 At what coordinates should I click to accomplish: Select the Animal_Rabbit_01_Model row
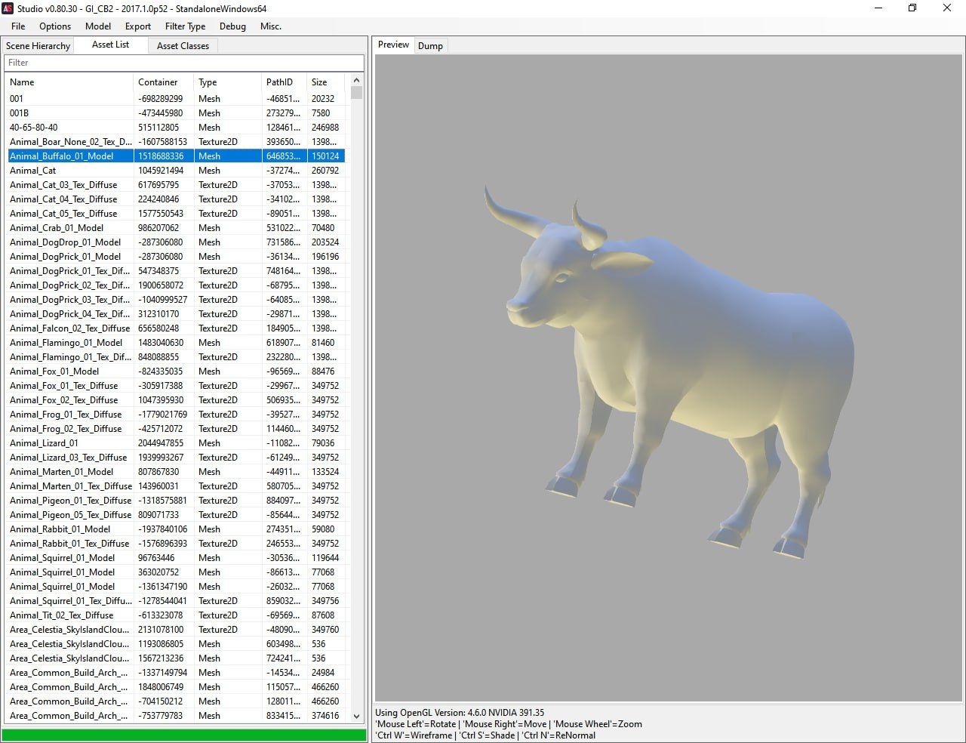pyautogui.click(x=176, y=529)
